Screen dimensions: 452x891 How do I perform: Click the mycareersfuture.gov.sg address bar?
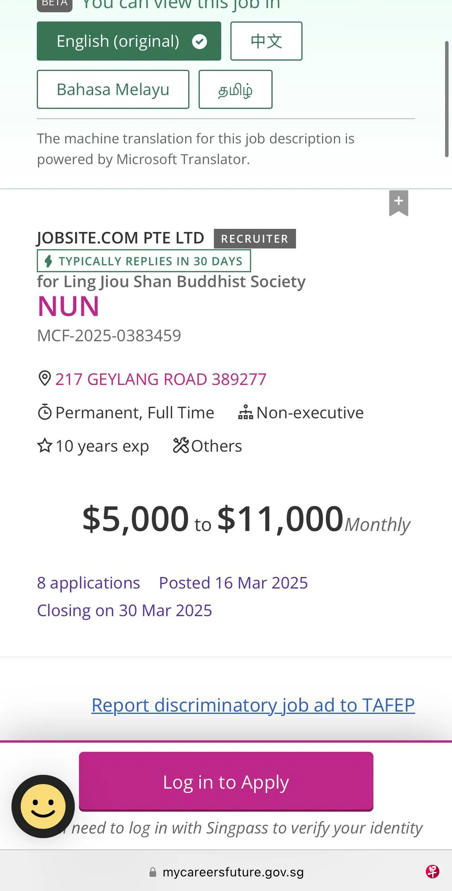233,872
